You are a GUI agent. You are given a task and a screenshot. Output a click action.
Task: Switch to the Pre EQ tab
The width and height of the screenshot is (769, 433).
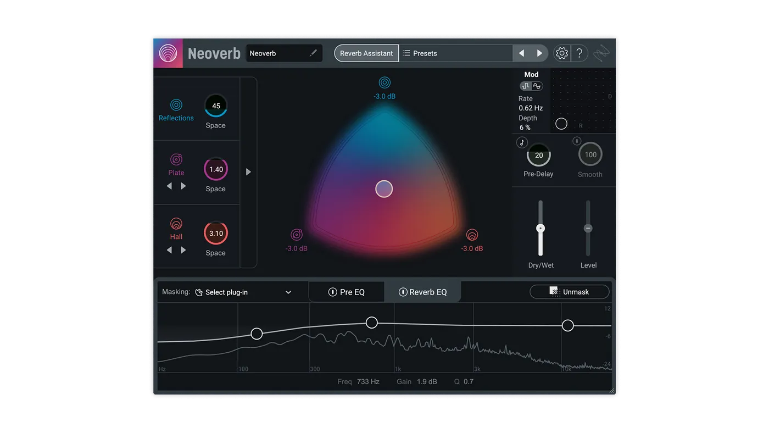pyautogui.click(x=347, y=292)
